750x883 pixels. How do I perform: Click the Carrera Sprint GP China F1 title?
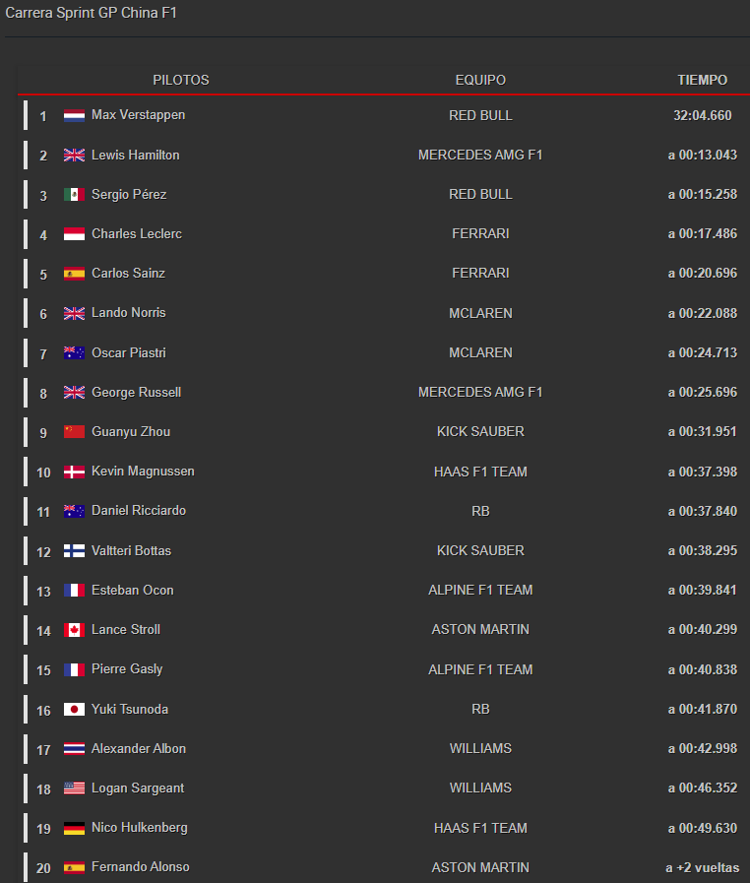coord(92,13)
